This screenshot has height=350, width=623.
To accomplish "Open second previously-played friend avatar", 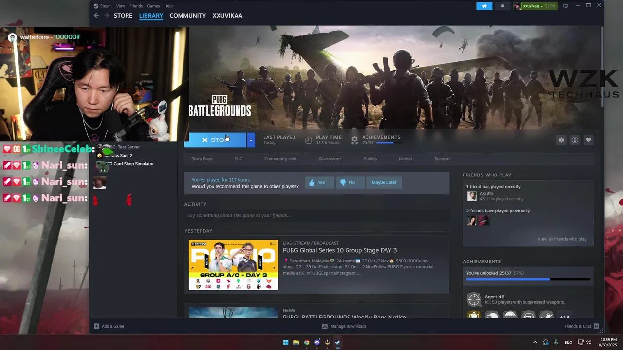I will coord(483,221).
